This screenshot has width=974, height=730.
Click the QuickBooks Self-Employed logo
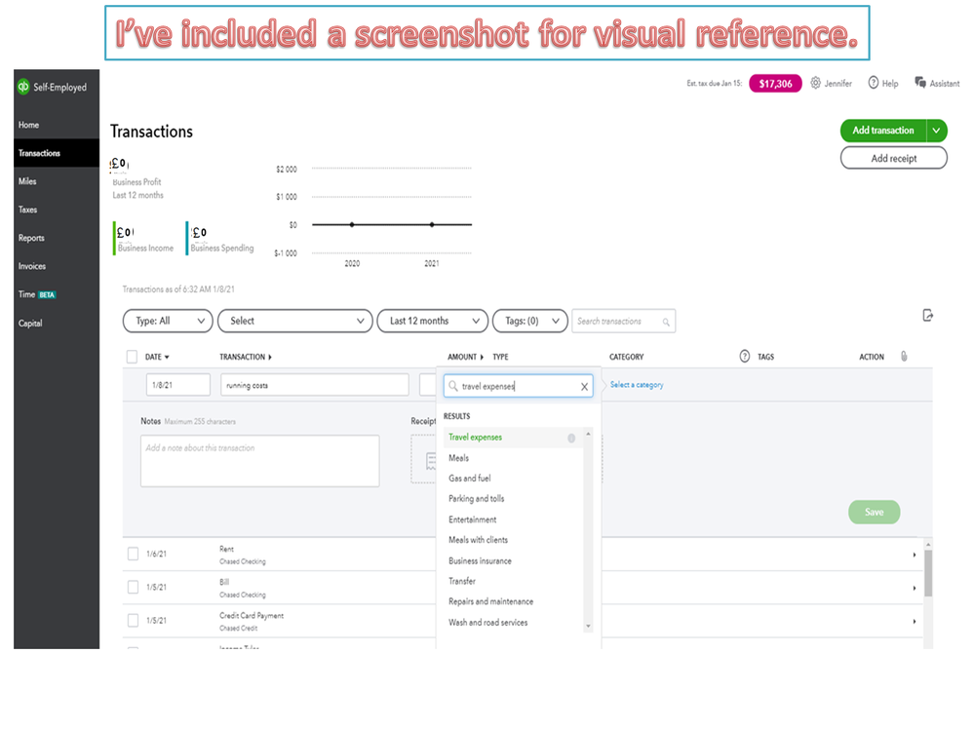[23, 87]
